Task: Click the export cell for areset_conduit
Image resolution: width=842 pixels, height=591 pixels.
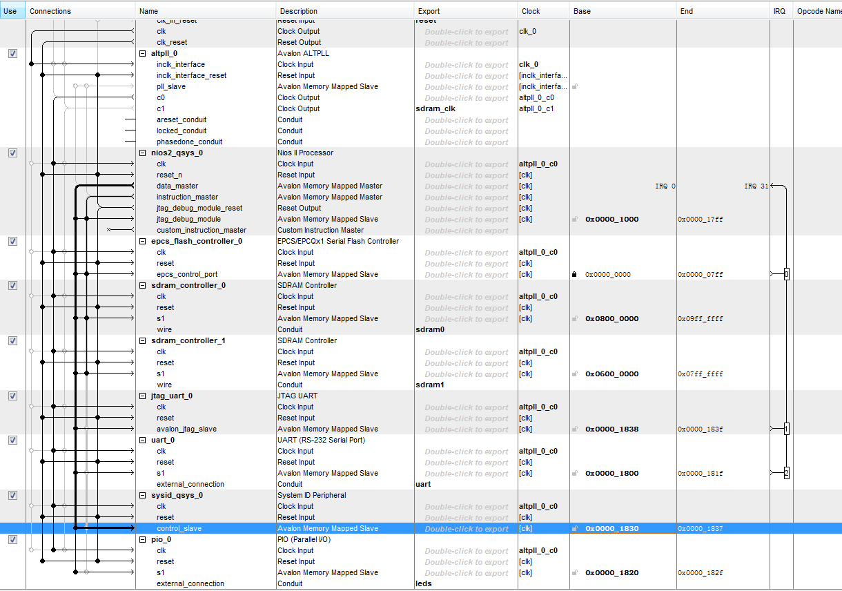Action: coord(466,120)
